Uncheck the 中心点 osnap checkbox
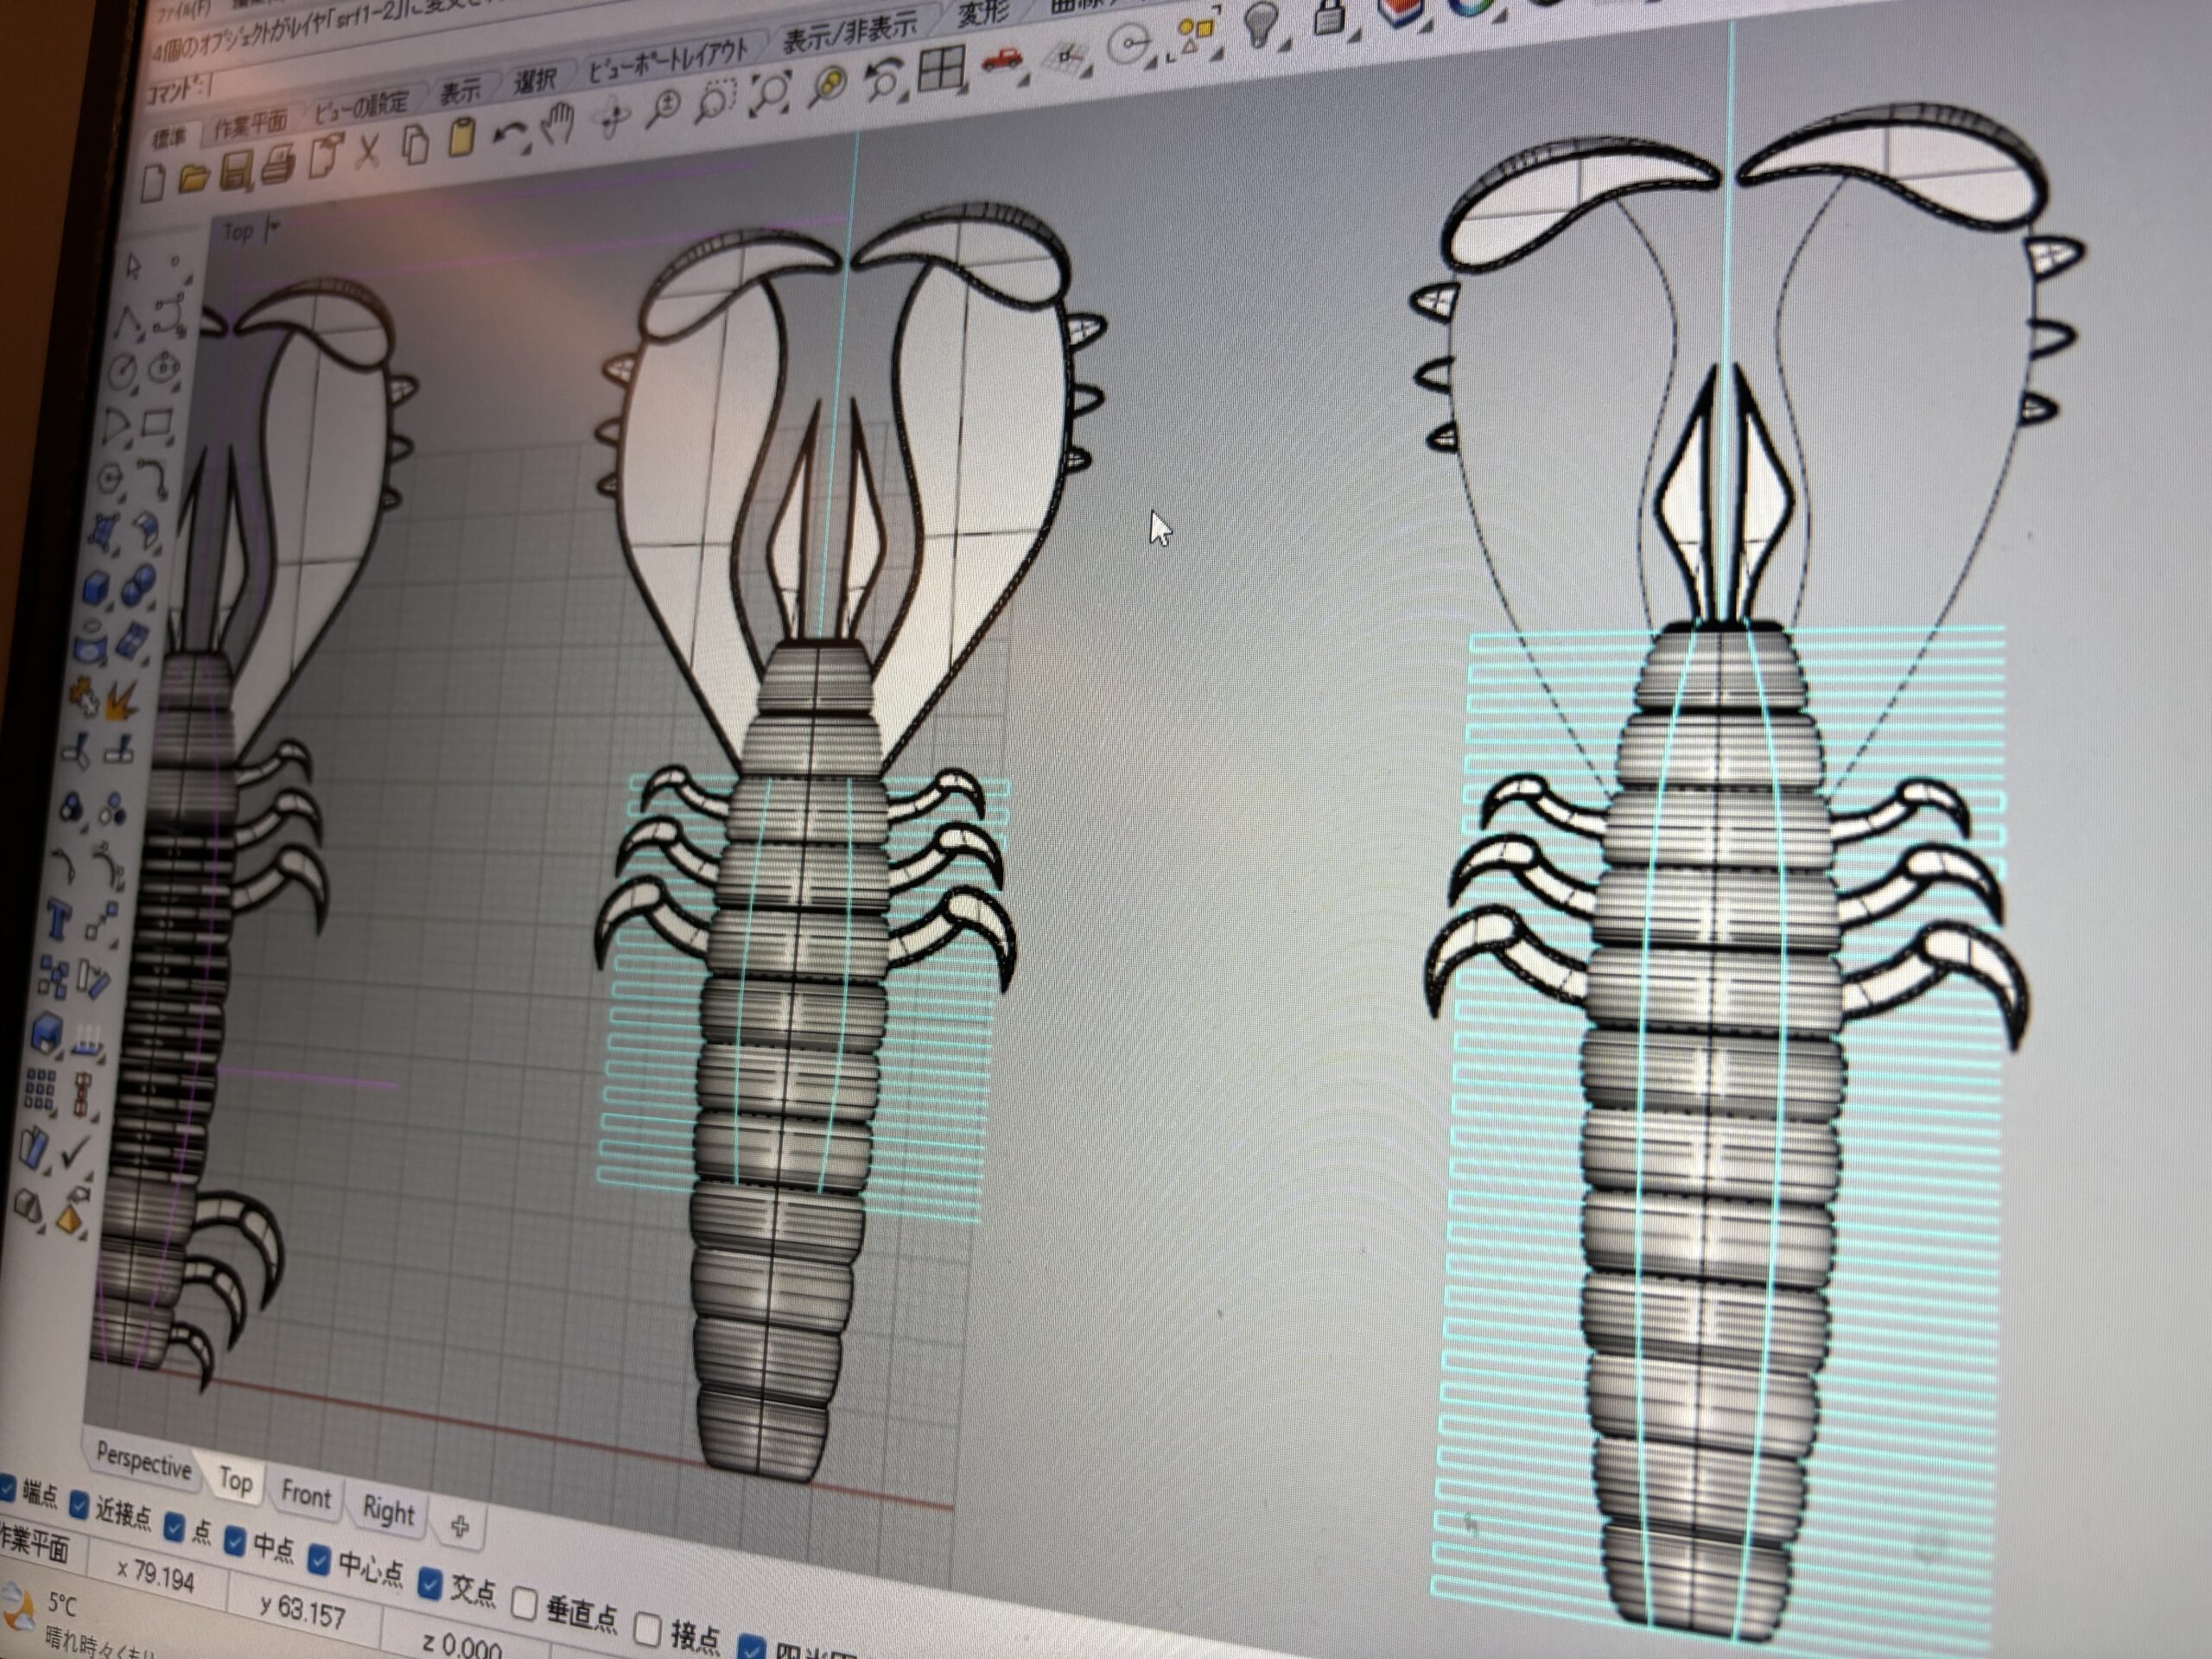The image size is (2212, 1659). coord(319,1558)
